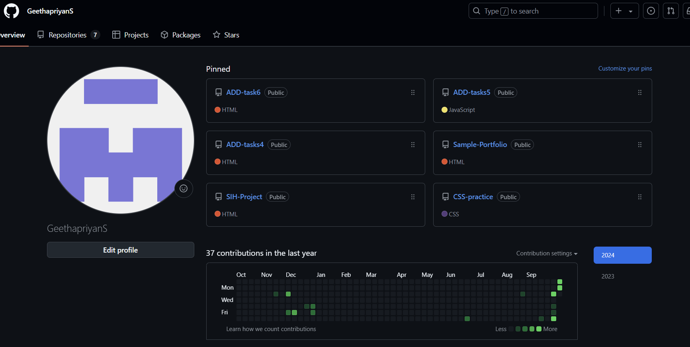Click the JavaScript language label
Screen dimensions: 690x347
pyautogui.click(x=462, y=110)
